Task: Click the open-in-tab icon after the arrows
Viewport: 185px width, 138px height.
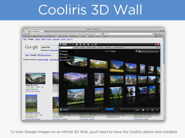Action: pyautogui.click(x=77, y=44)
